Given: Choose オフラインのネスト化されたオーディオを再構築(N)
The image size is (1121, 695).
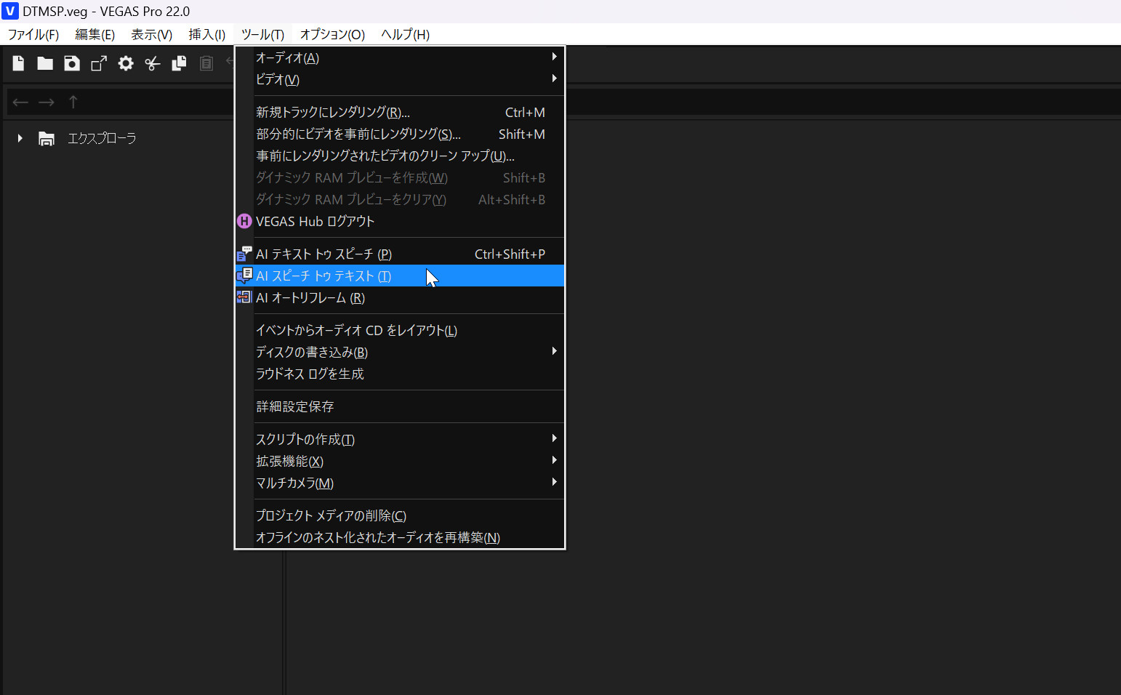Looking at the screenshot, I should point(400,537).
